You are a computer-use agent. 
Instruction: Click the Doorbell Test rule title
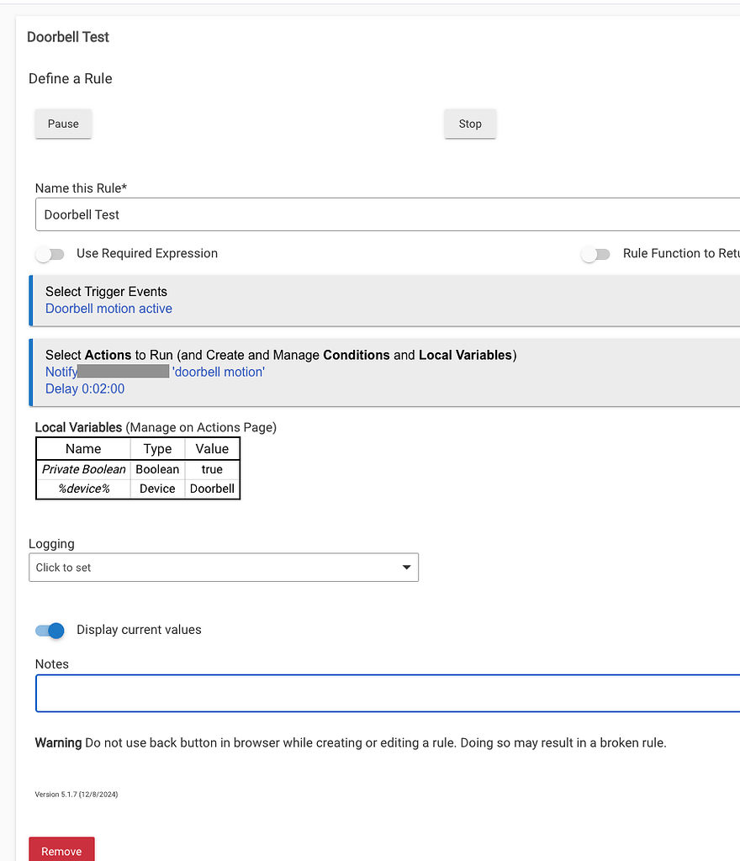click(x=68, y=37)
